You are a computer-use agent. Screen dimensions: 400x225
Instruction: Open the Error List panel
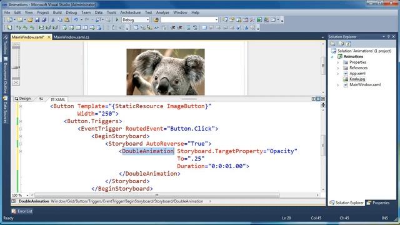(x=22, y=211)
